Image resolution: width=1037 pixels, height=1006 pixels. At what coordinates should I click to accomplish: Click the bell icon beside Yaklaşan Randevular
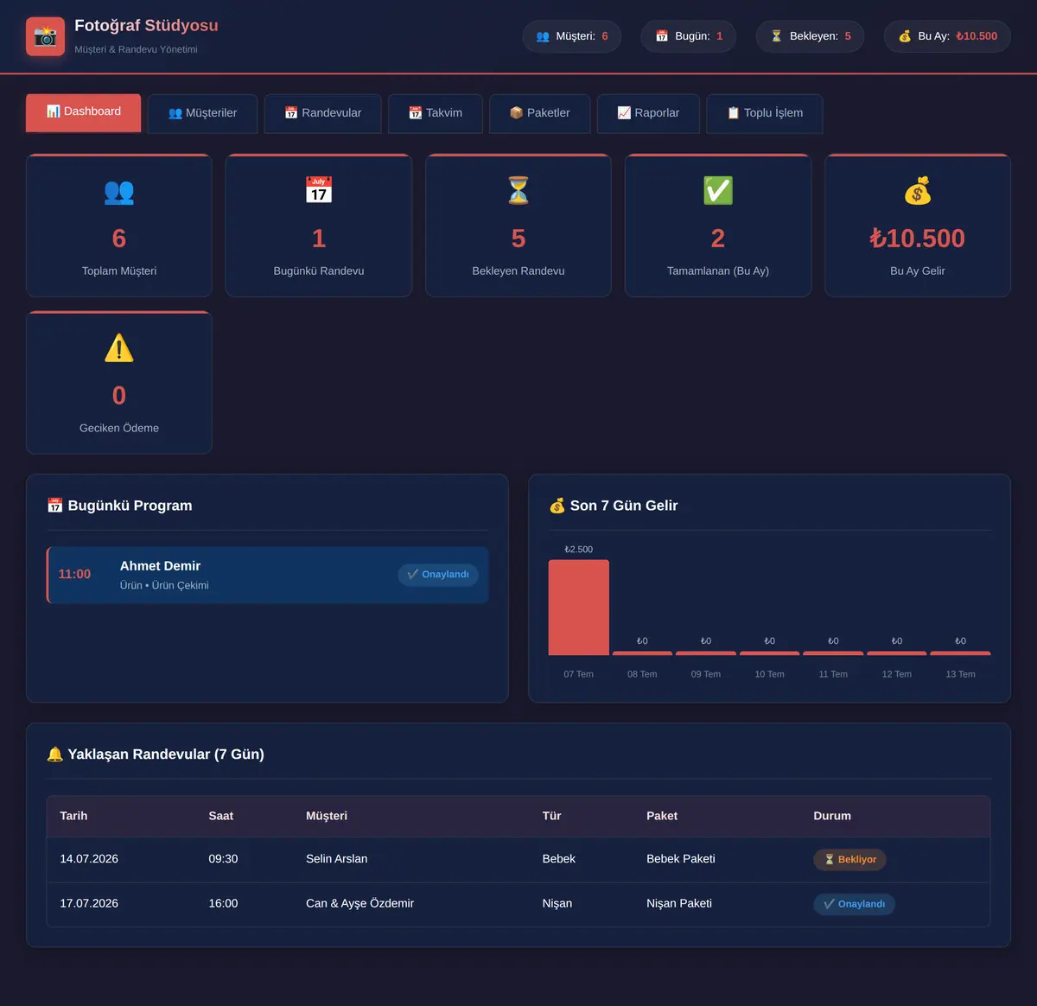[x=55, y=754]
